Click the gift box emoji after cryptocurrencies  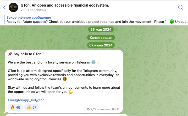point(65,79)
